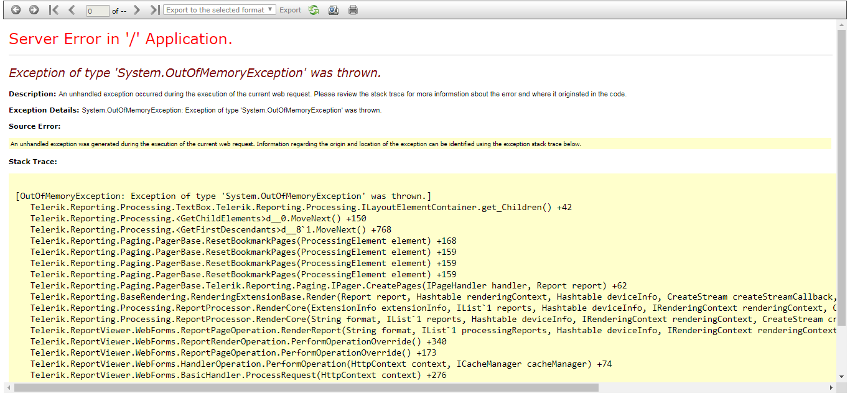Click the 'HandlerOperation.PerformOperation' line
This screenshot has height=396, width=850.
coord(321,364)
